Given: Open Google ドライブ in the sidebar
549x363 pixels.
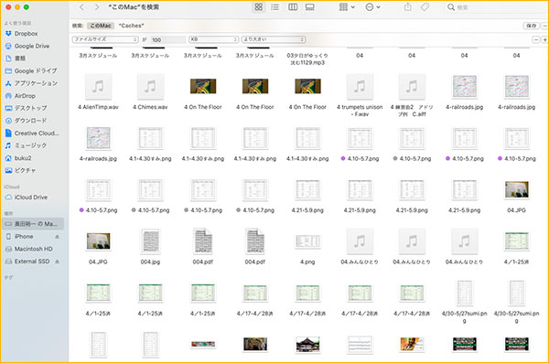Looking at the screenshot, I should (x=36, y=70).
